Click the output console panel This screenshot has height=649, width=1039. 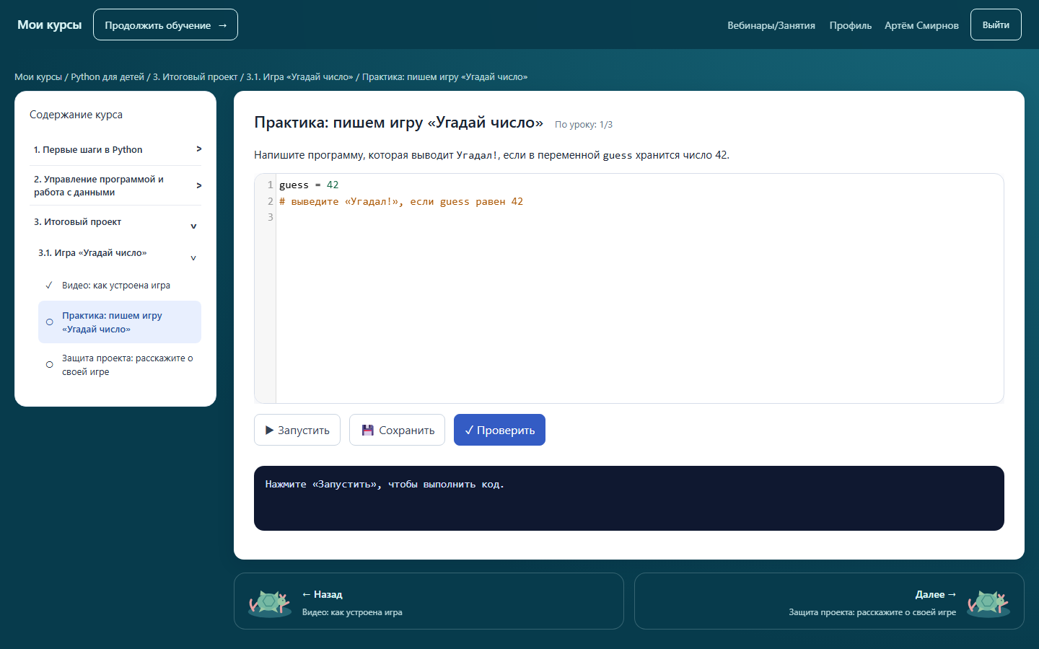[629, 498]
